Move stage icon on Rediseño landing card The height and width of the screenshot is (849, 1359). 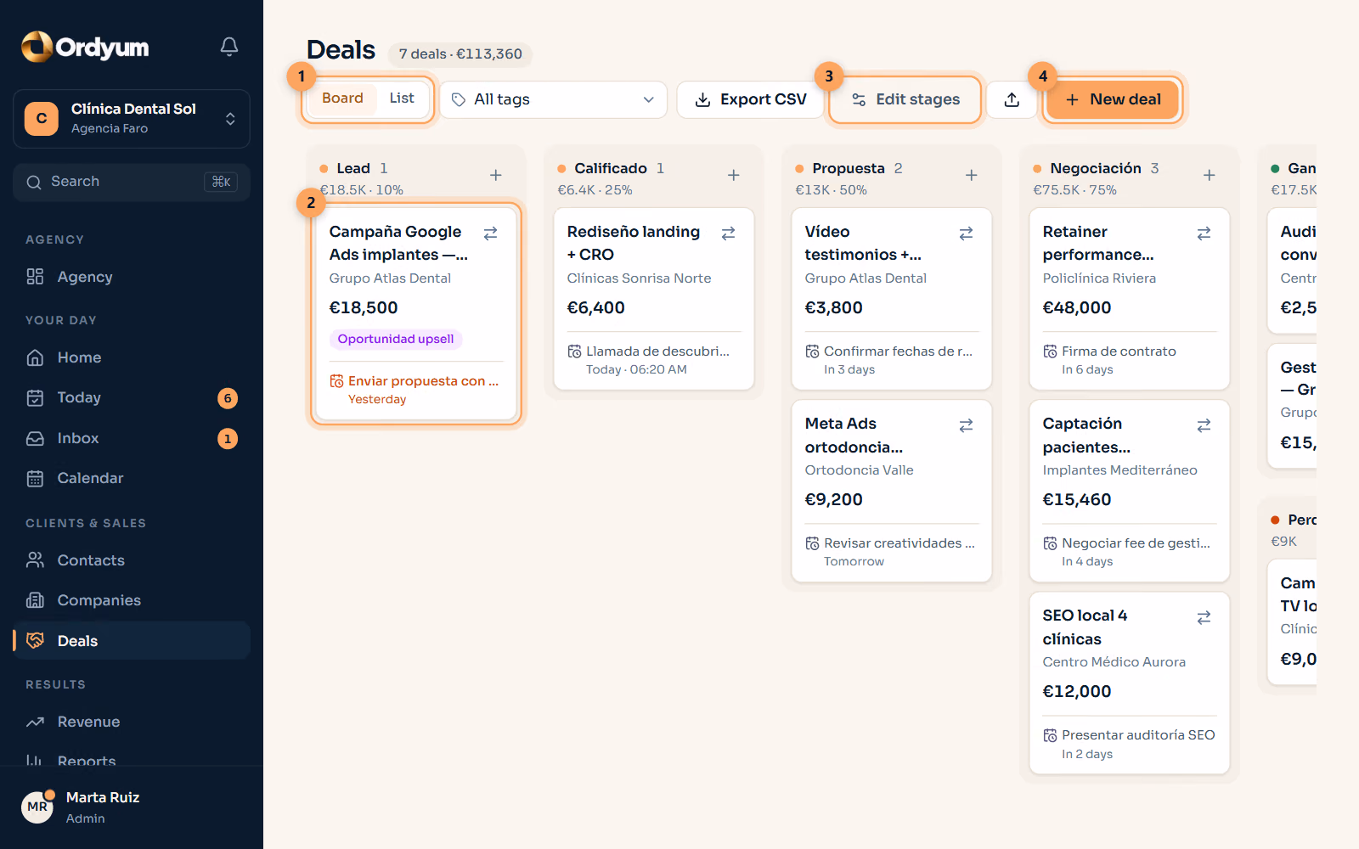(x=728, y=233)
